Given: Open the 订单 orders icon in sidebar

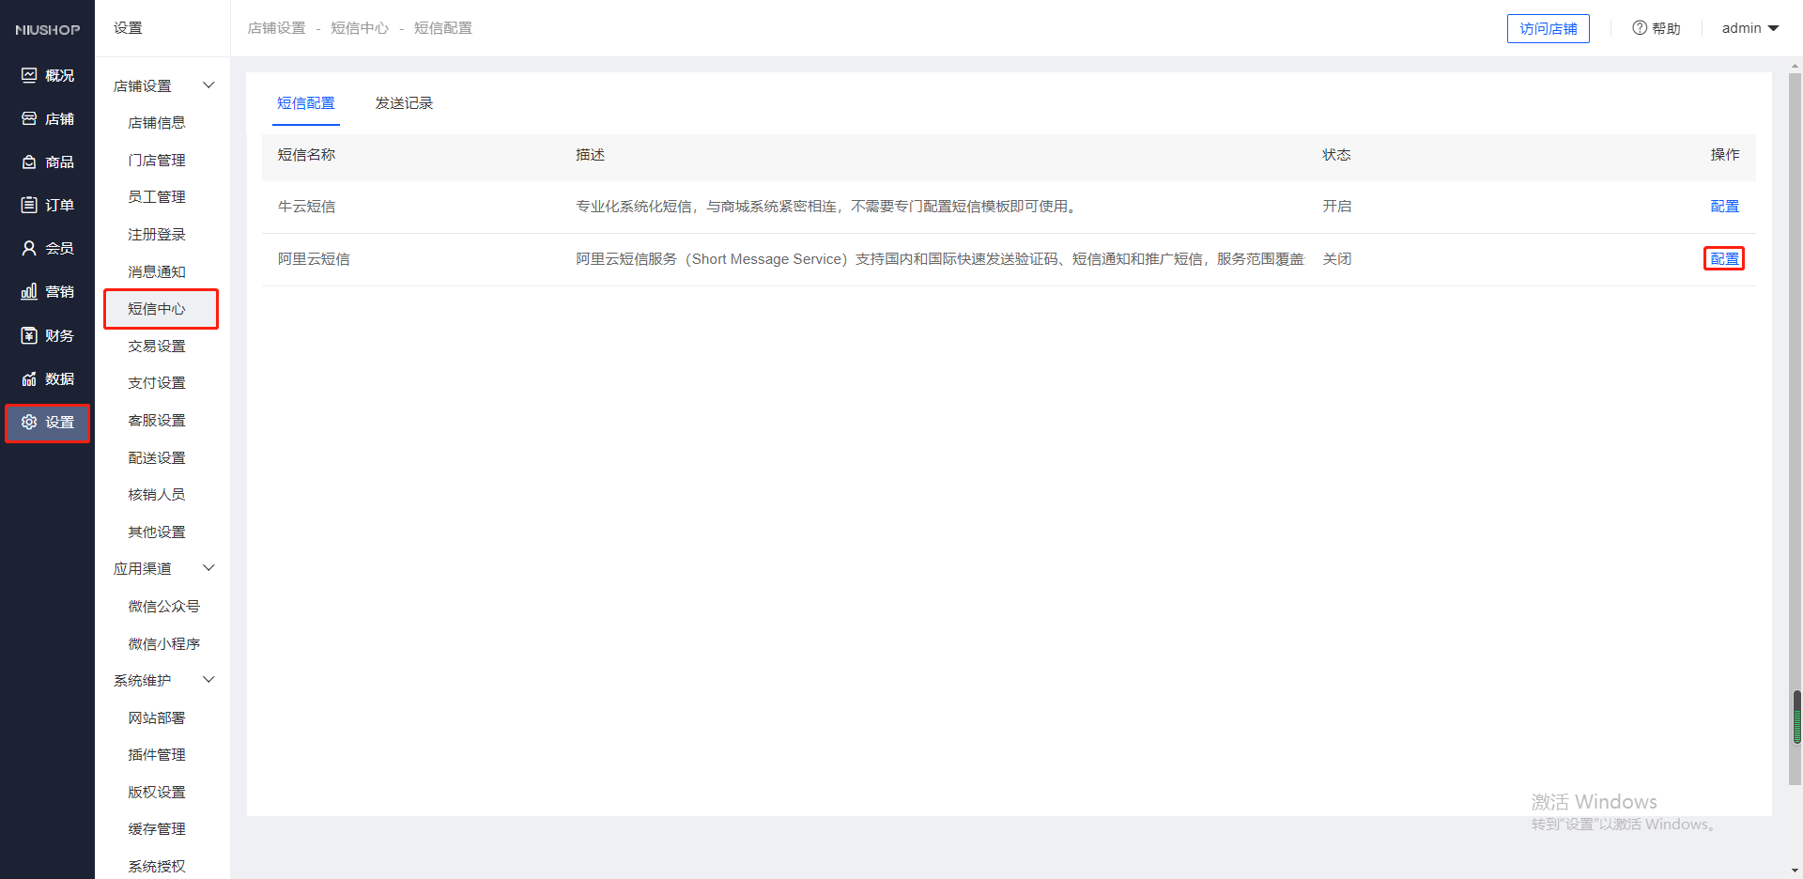Looking at the screenshot, I should (29, 205).
